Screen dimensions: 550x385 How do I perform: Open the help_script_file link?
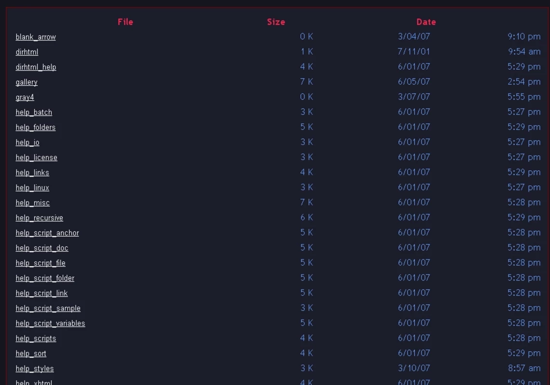coord(40,263)
